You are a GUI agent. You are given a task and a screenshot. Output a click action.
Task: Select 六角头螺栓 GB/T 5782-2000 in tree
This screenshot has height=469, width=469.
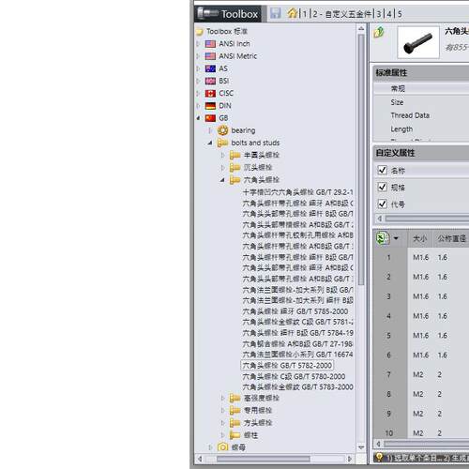click(x=287, y=365)
